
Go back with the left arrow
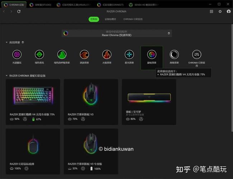coord(4,11)
